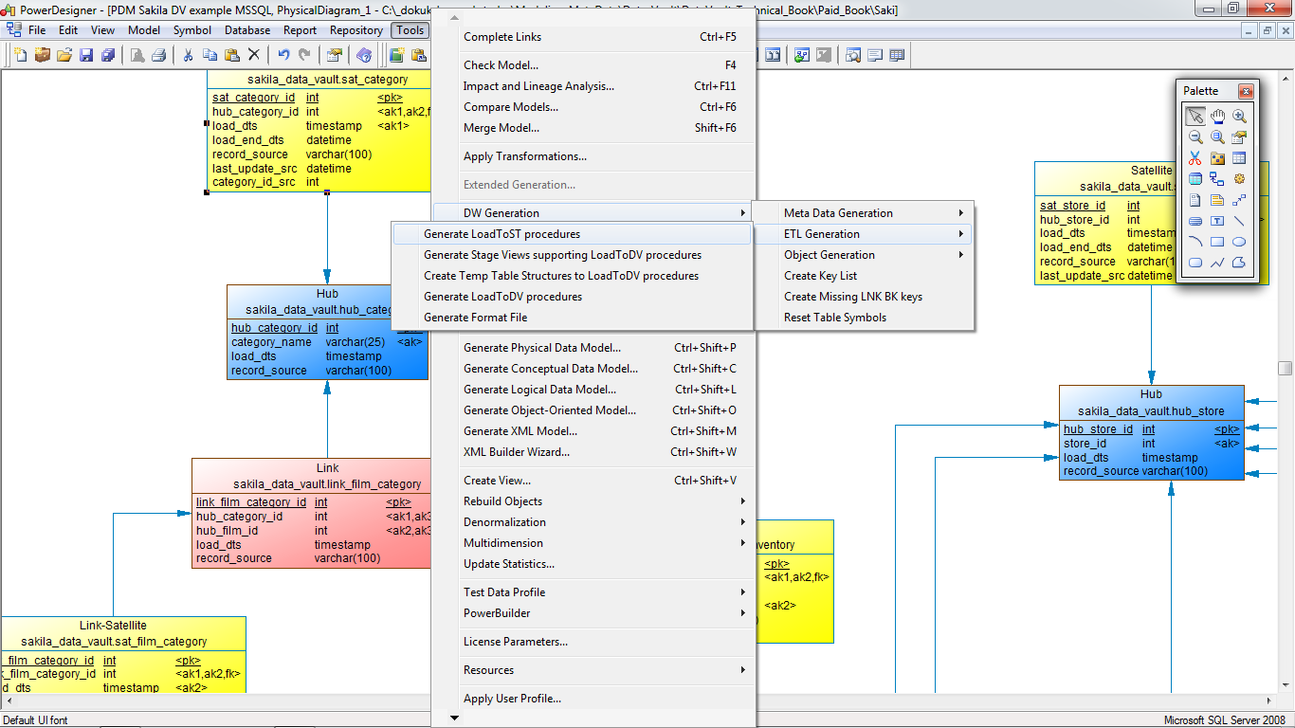
Task: Pick the Properties tool in the Palette
Action: [x=1239, y=137]
